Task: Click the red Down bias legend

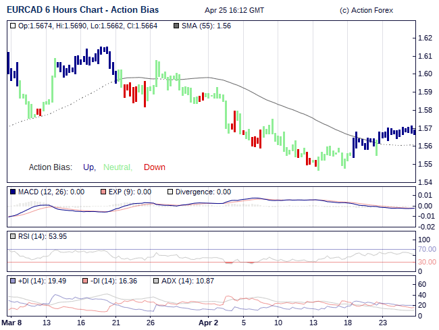Action: point(155,167)
